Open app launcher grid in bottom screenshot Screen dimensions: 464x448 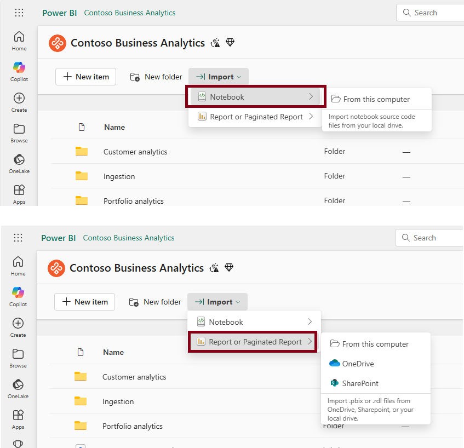coord(18,238)
